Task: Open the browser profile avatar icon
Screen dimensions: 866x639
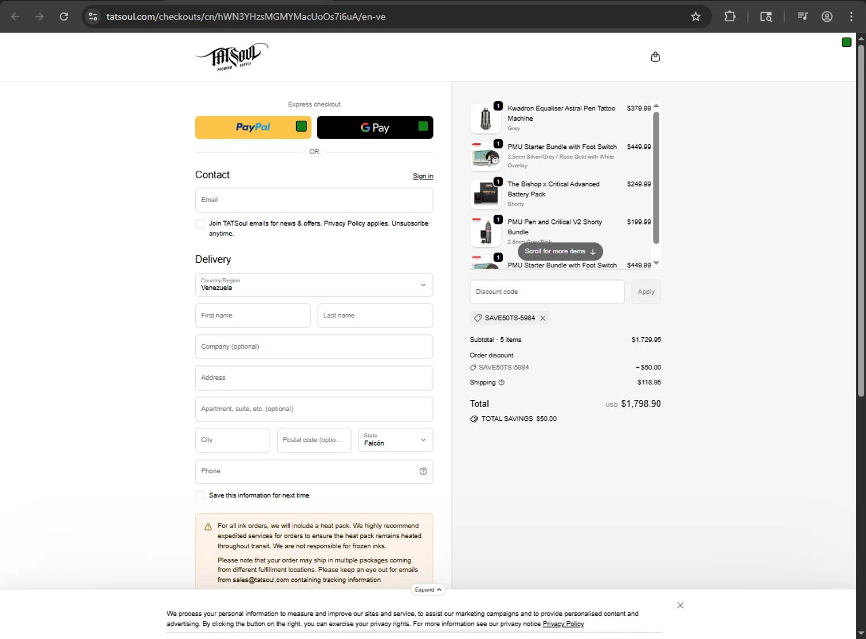Action: 827,17
